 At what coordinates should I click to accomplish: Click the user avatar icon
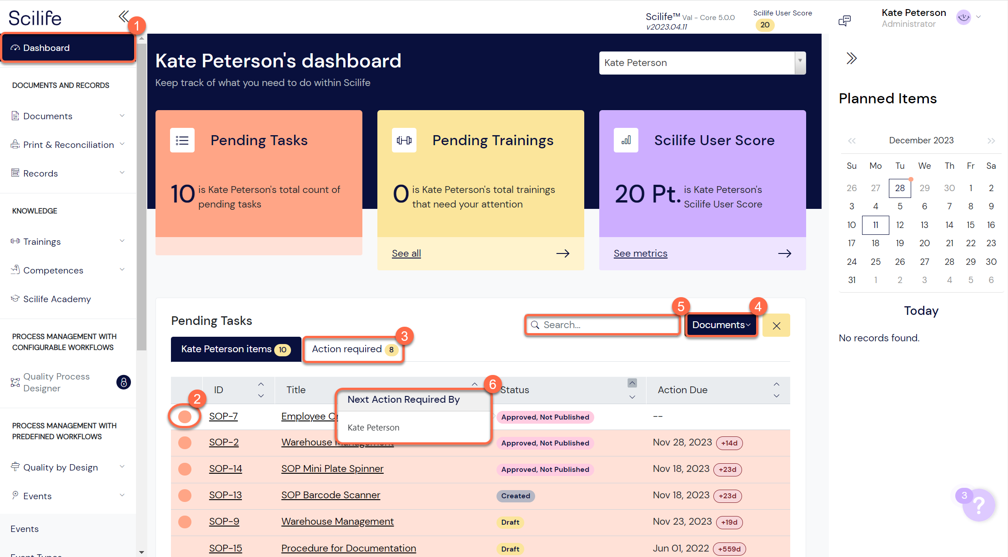click(963, 17)
